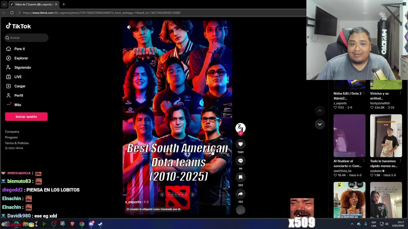Click the Iniciar sesión button

click(26, 117)
